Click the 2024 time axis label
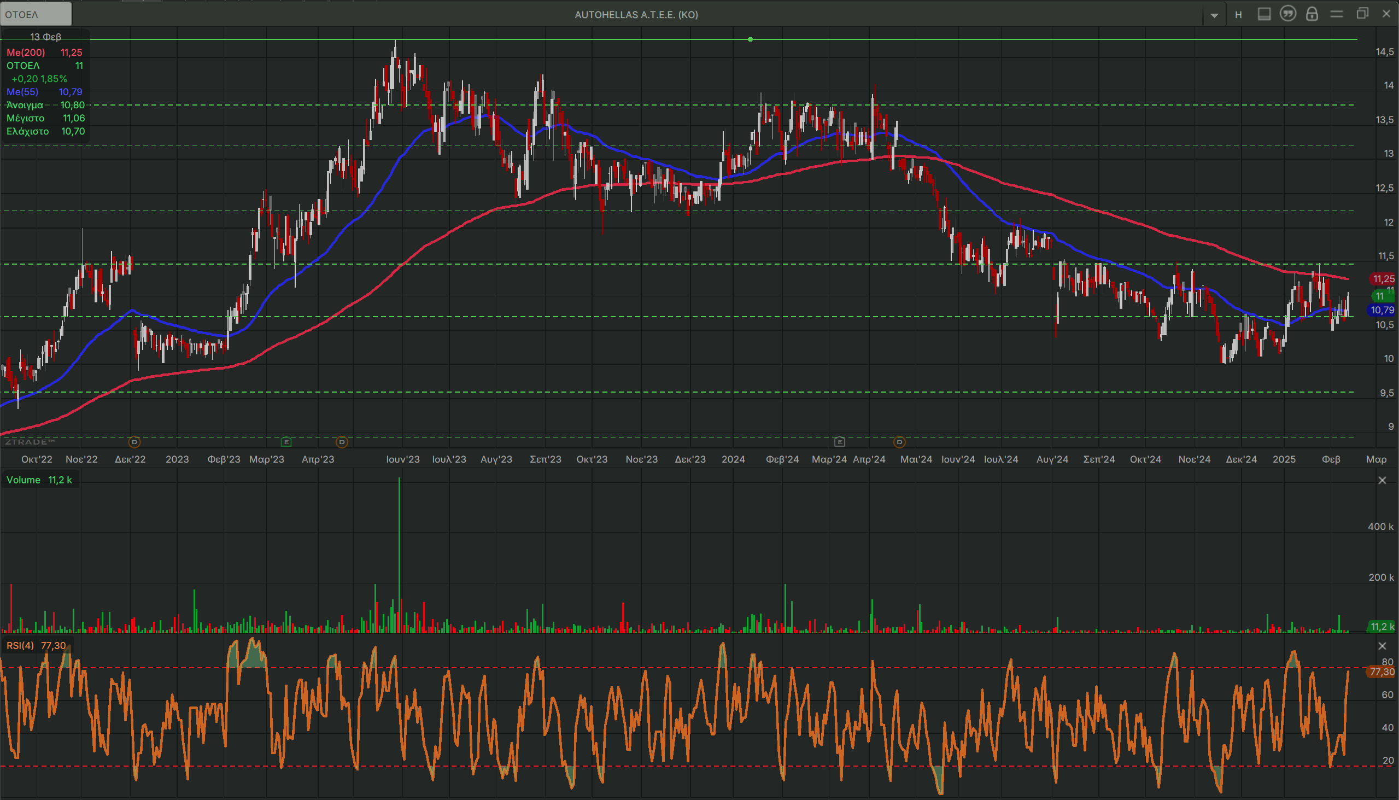This screenshot has height=800, width=1399. click(x=733, y=459)
